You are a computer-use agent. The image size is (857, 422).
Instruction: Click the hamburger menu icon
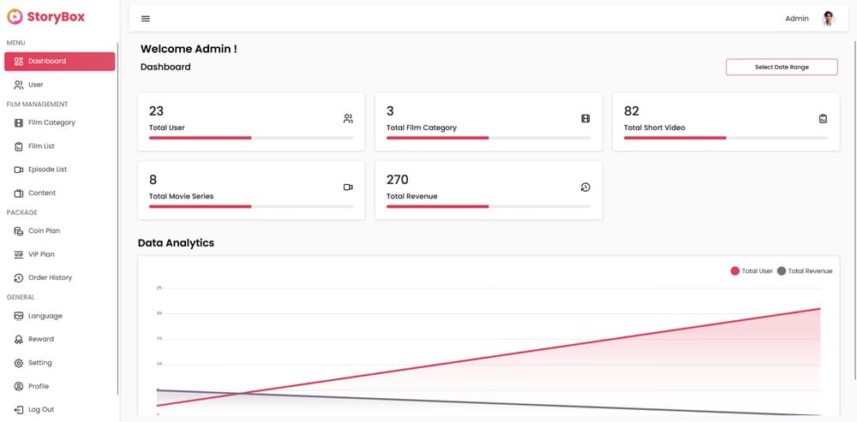[145, 19]
